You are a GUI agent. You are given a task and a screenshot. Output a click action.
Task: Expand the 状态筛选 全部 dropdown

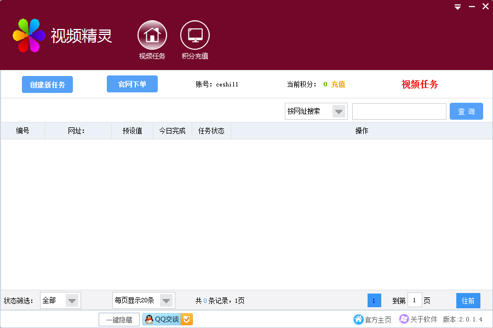click(72, 301)
